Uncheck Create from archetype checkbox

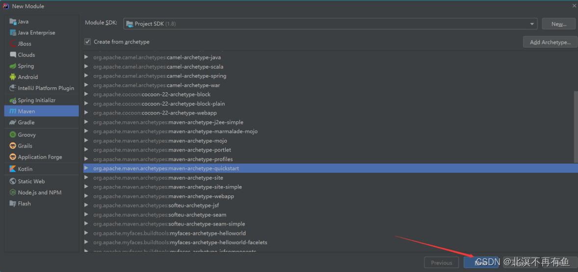click(x=87, y=42)
